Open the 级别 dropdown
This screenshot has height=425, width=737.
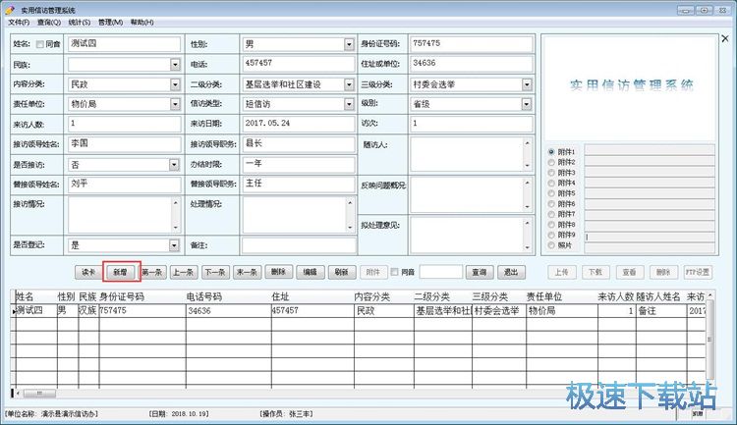tap(527, 104)
